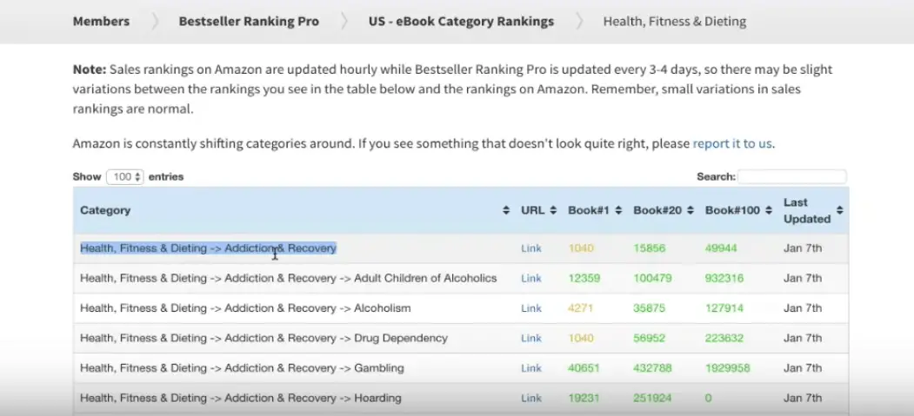The height and width of the screenshot is (416, 914).
Task: Sort by Last Updated column arrows
Action: (839, 211)
